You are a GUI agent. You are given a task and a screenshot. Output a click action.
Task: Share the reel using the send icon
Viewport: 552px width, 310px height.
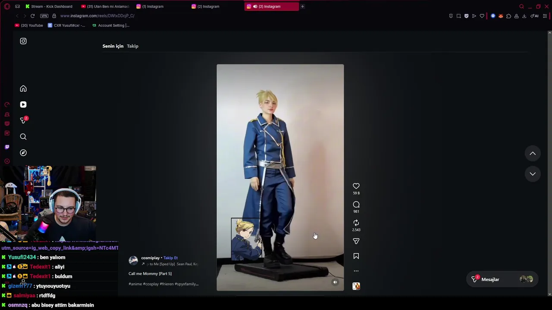coord(356,241)
